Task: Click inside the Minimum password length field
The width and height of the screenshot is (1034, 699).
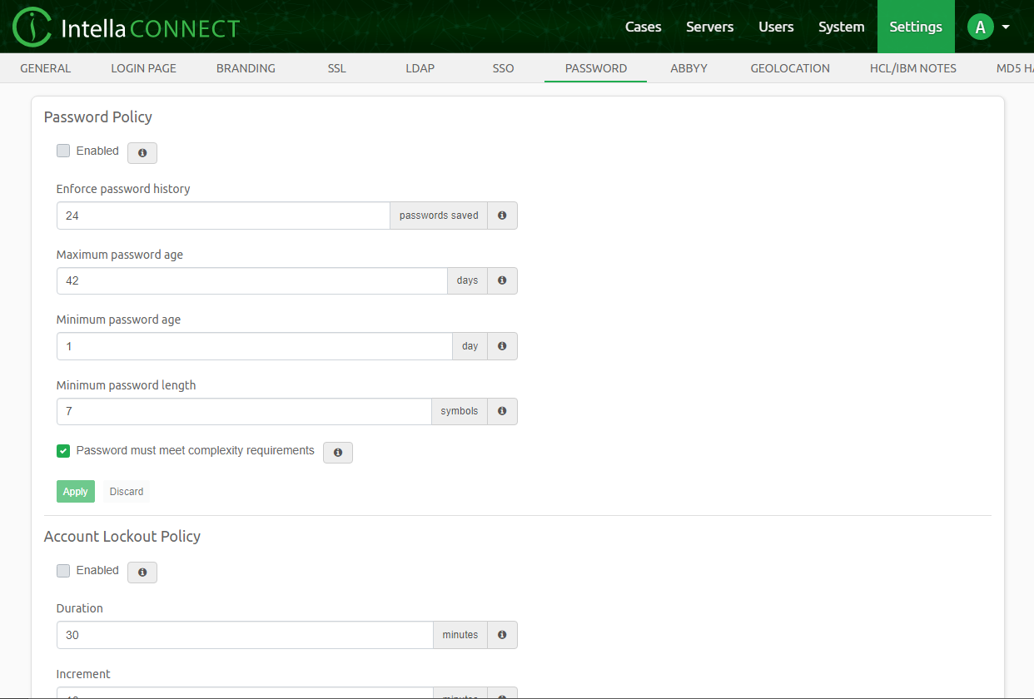Action: (241, 411)
